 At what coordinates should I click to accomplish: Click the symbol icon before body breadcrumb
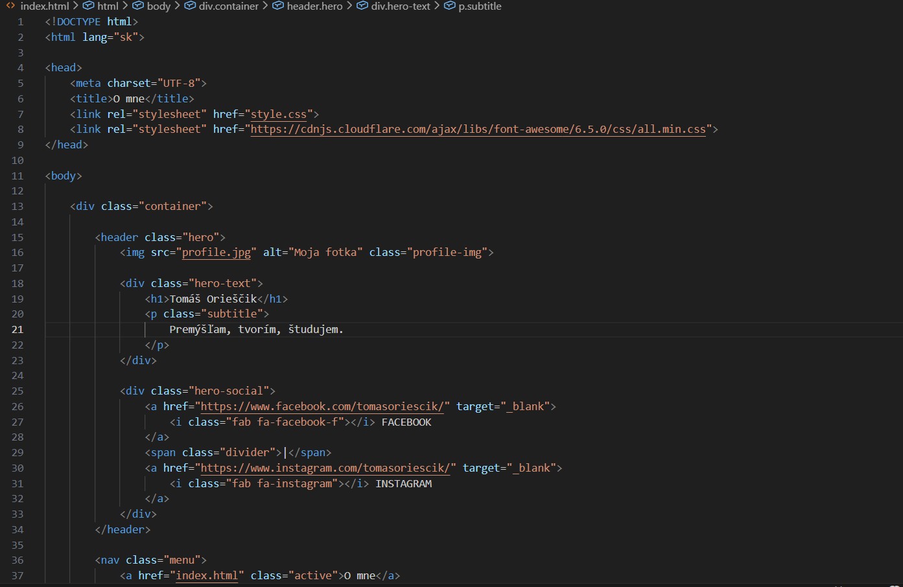(x=137, y=6)
